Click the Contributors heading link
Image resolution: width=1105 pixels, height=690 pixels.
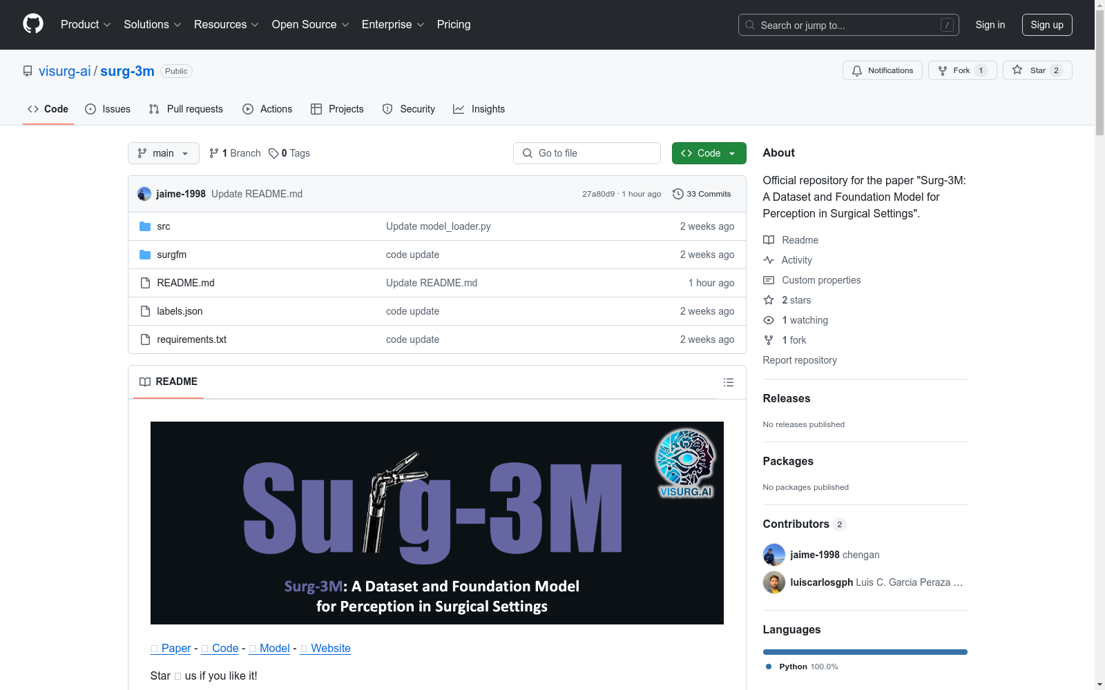coord(804,524)
